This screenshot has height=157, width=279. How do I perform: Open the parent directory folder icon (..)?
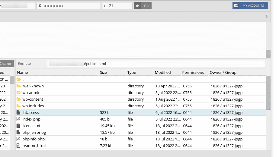pyautogui.click(x=19, y=79)
